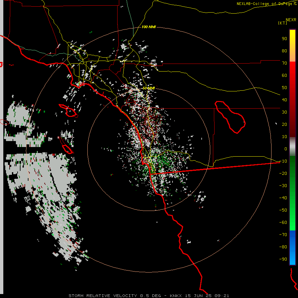
Task: Select the -20 value on velocity scale
Action: [x=283, y=173]
